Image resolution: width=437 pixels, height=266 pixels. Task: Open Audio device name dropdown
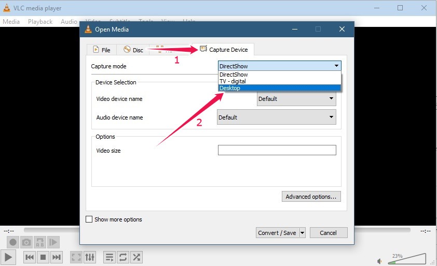tap(277, 117)
